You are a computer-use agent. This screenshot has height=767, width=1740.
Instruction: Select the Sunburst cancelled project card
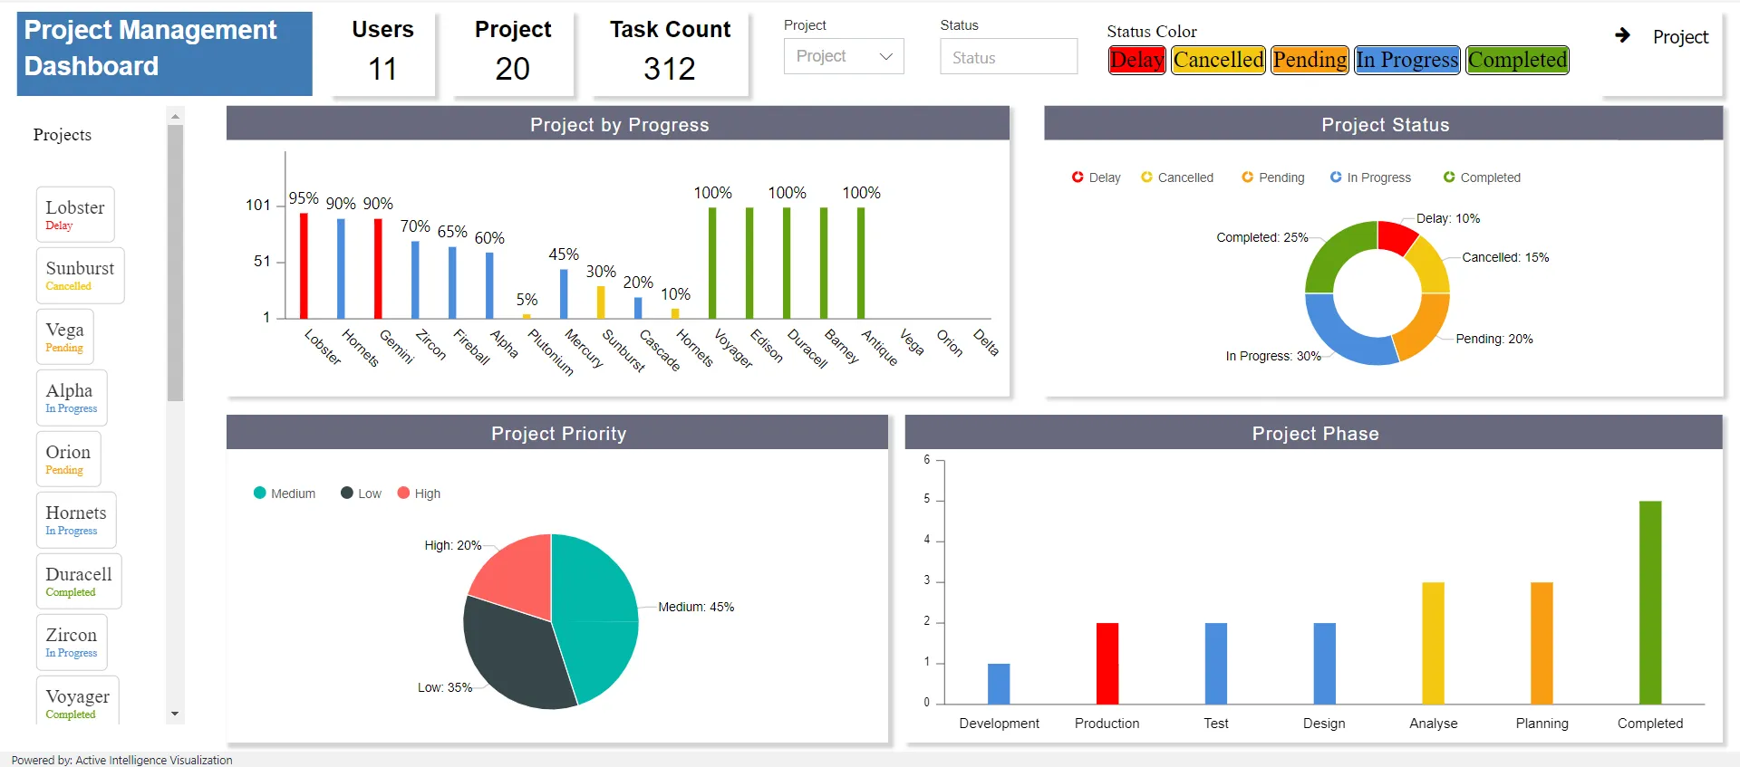click(x=80, y=275)
